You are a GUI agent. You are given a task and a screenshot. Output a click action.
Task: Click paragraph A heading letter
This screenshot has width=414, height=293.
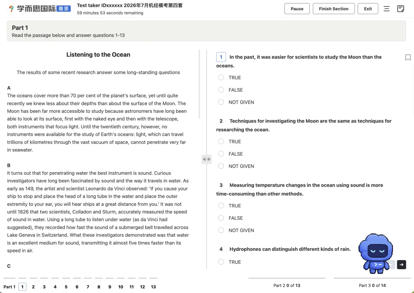9,88
